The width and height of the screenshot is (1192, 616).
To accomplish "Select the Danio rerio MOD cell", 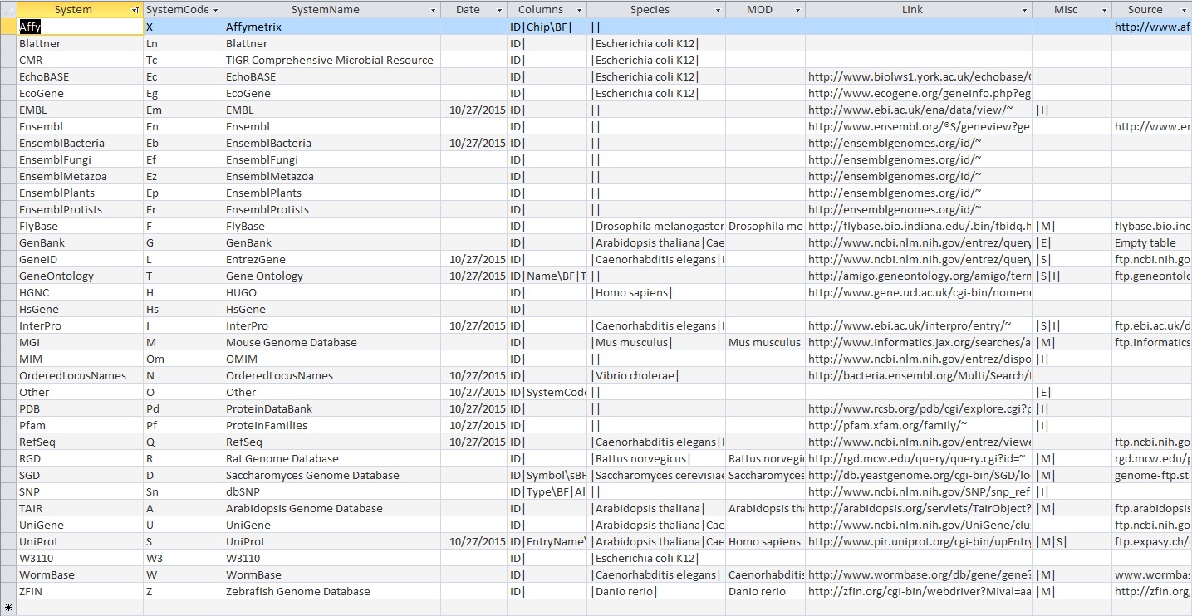I will point(766,591).
